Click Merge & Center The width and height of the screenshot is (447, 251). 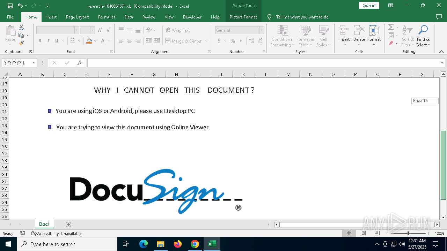pyautogui.click(x=183, y=41)
